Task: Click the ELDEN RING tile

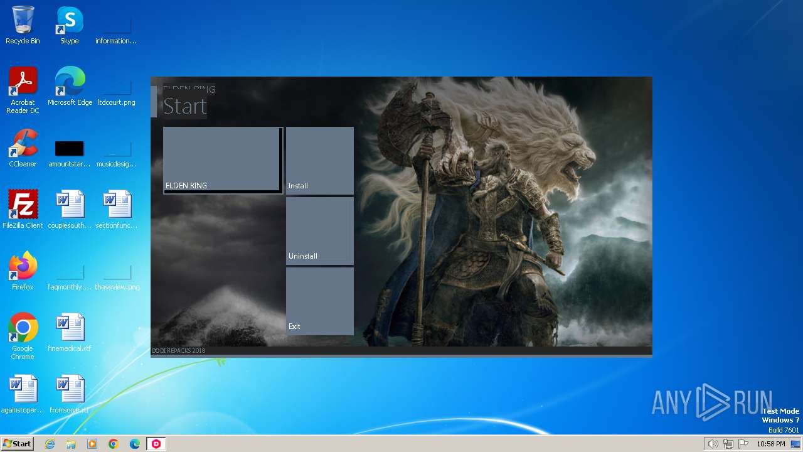Action: 223,160
